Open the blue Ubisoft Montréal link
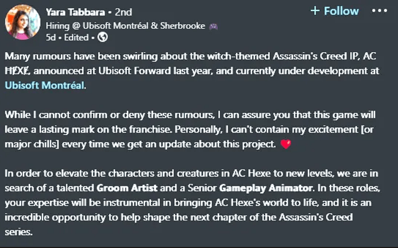The image size is (398, 248). [x=45, y=85]
